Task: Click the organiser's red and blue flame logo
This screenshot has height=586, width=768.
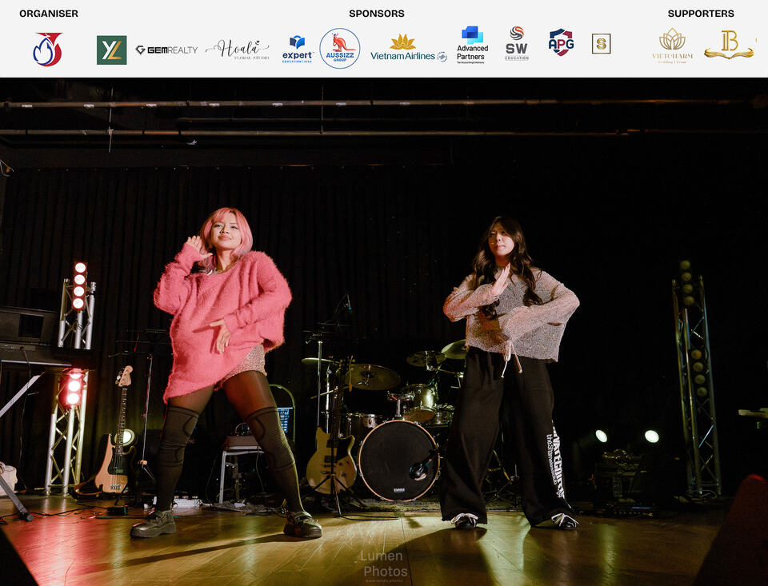Action: click(x=47, y=49)
